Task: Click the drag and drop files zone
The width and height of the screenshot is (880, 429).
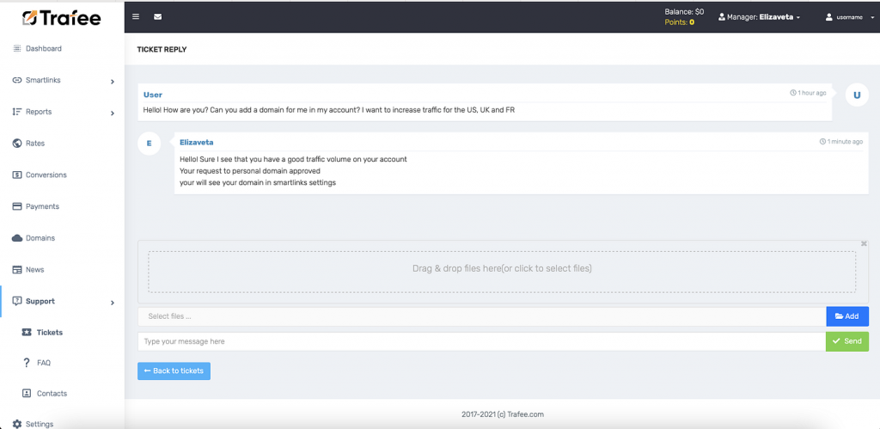Action: coord(502,271)
